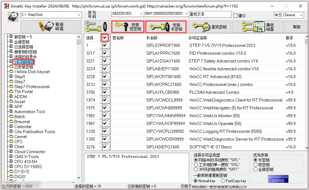Click the 查找文本 search text field
The height and width of the screenshot is (190, 309).
tap(210, 14)
